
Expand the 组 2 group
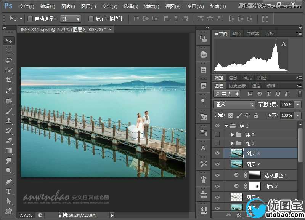pyautogui.click(x=232, y=135)
